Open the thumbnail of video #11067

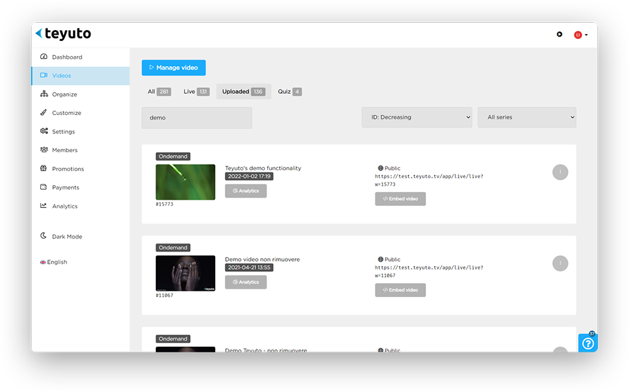tap(185, 273)
